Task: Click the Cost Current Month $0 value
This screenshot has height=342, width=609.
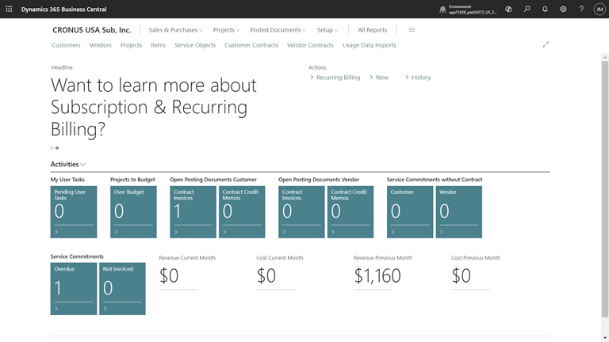Action: 266,275
